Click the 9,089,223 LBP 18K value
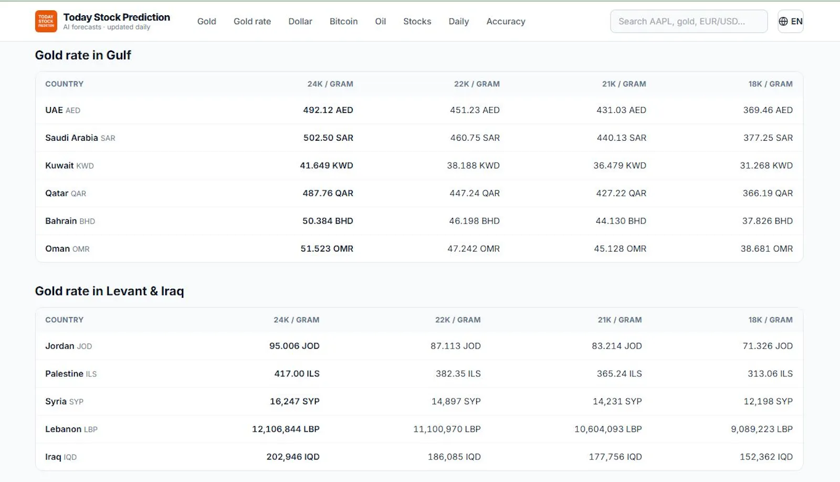 (762, 429)
